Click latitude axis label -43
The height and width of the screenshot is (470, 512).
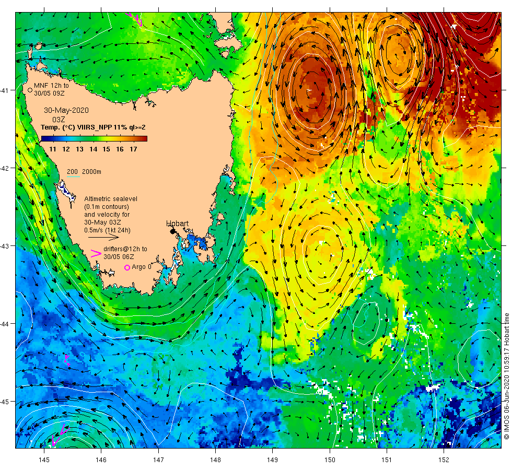point(4,246)
